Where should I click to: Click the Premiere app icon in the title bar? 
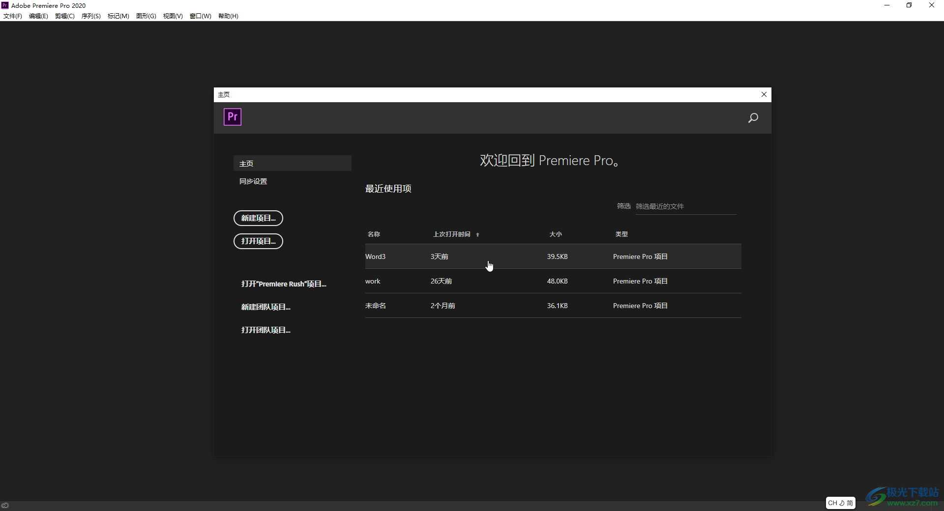click(5, 5)
